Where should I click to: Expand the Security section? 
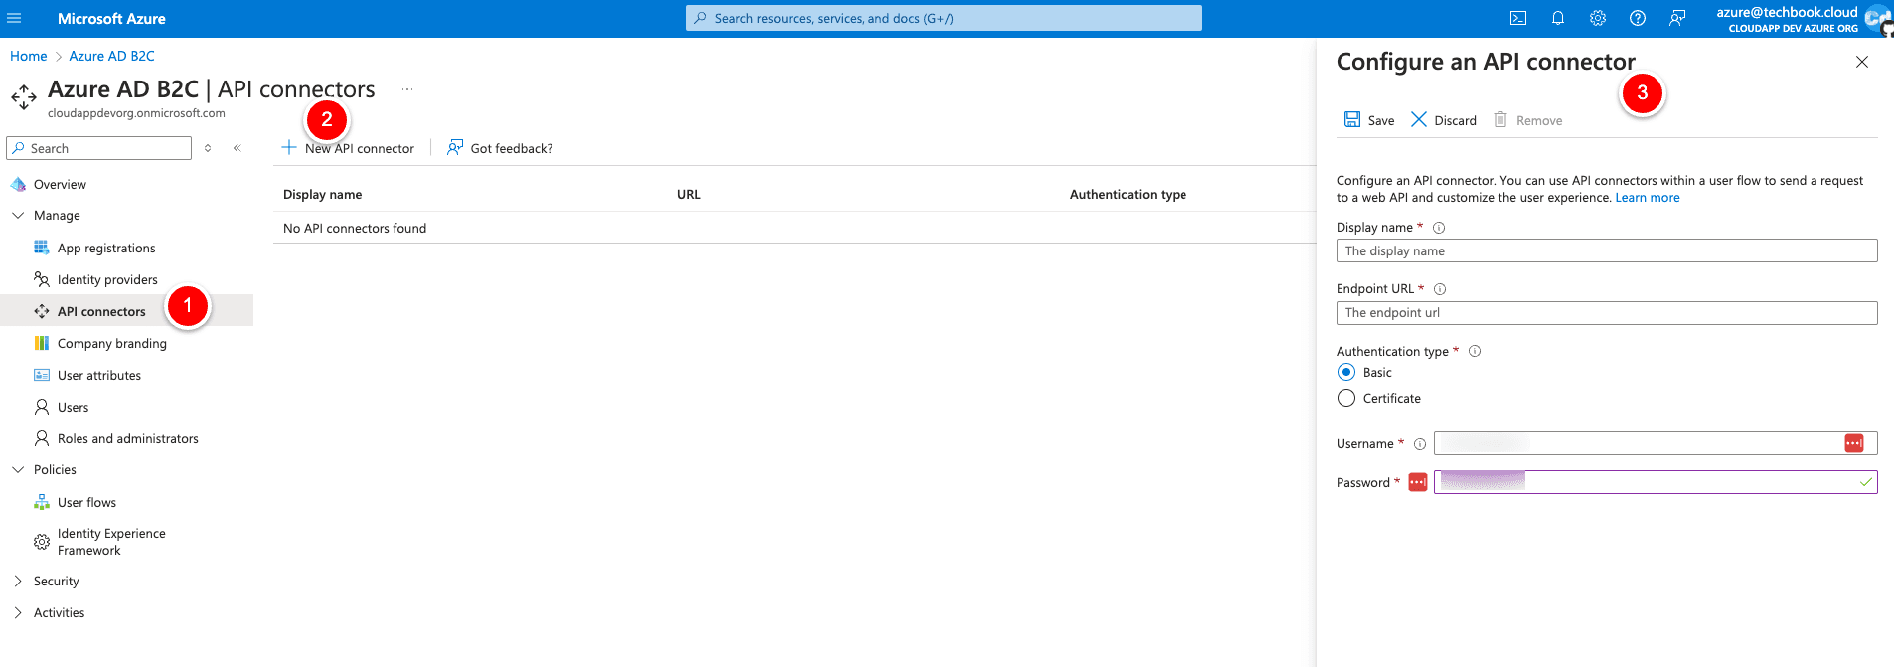point(18,581)
